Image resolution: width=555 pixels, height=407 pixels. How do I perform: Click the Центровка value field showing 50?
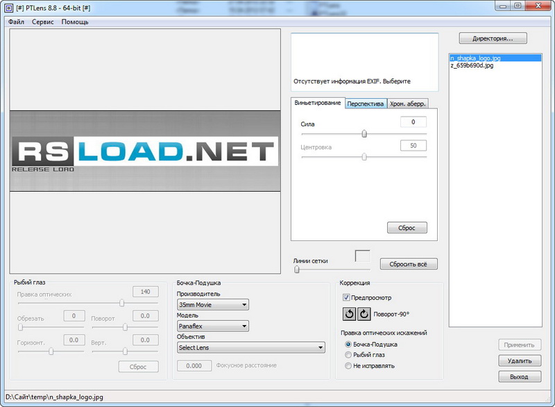pos(413,146)
